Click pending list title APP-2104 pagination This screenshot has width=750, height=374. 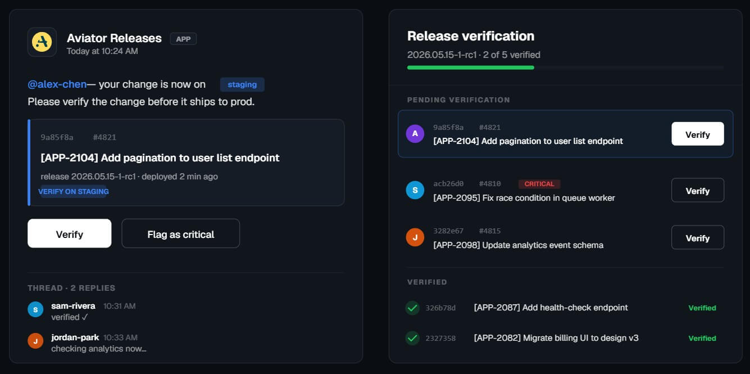point(528,141)
